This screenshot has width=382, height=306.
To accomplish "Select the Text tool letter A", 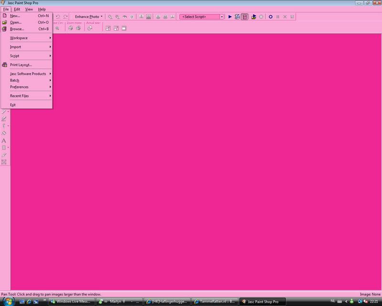I will click(4, 141).
